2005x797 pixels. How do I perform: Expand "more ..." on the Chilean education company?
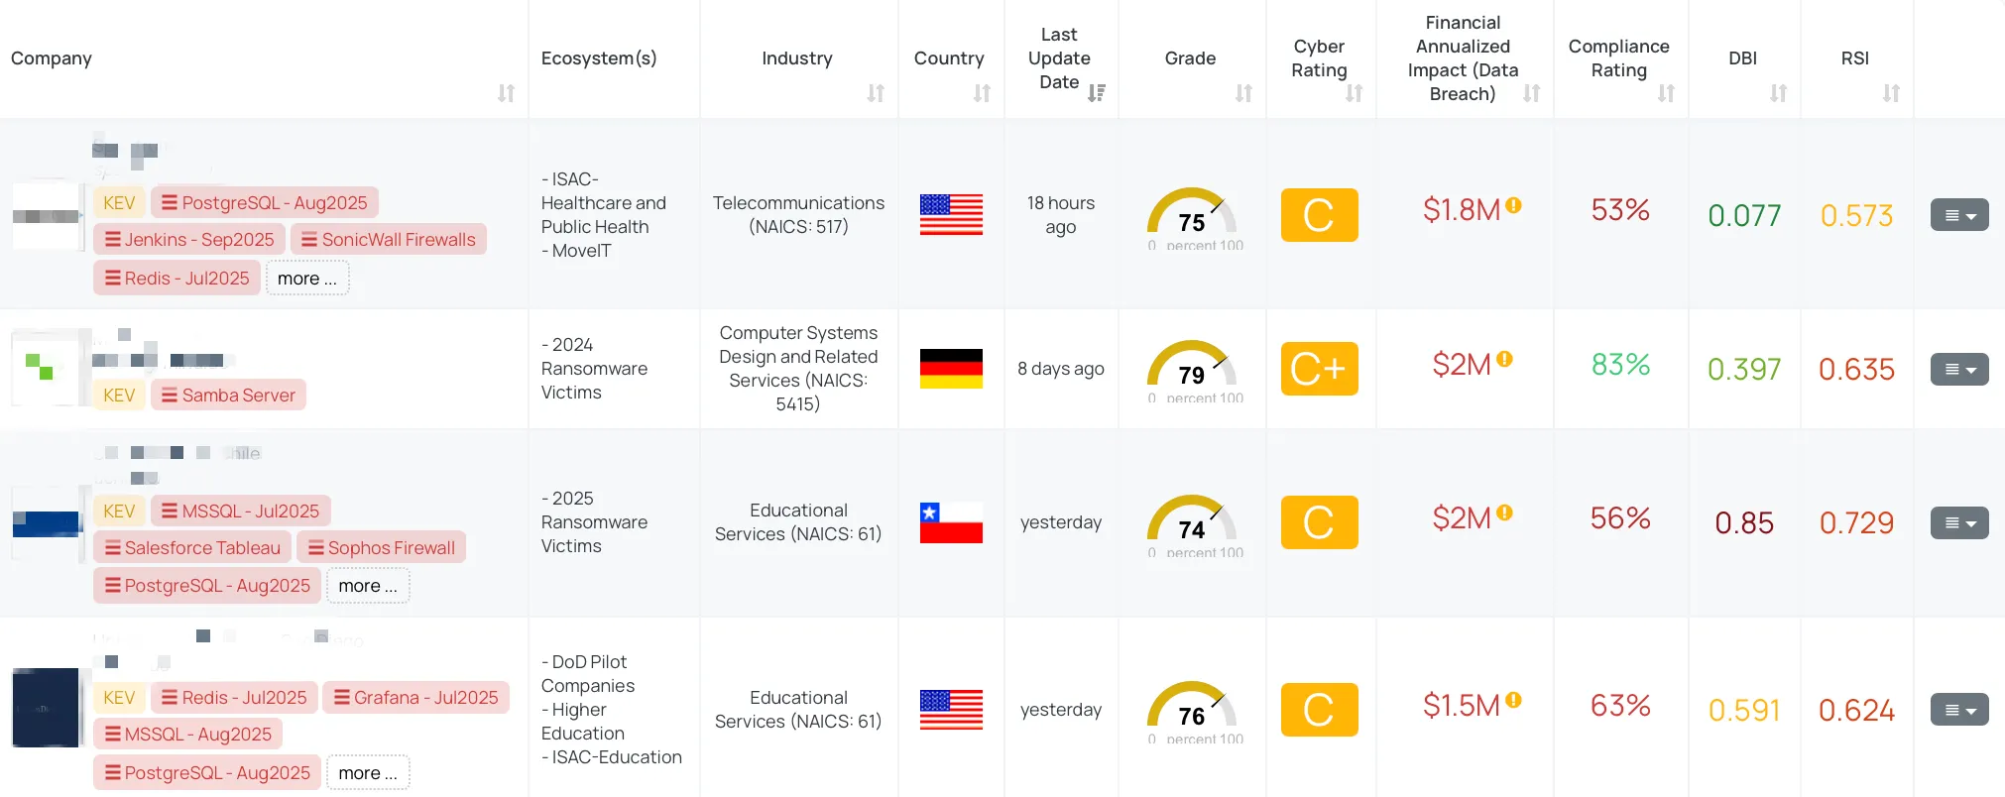pos(367,586)
